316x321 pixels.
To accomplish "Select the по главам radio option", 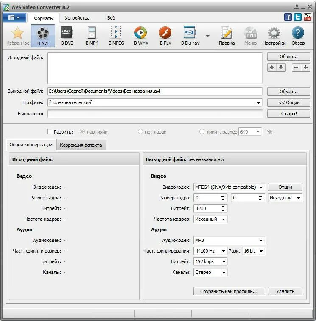I will (140, 131).
